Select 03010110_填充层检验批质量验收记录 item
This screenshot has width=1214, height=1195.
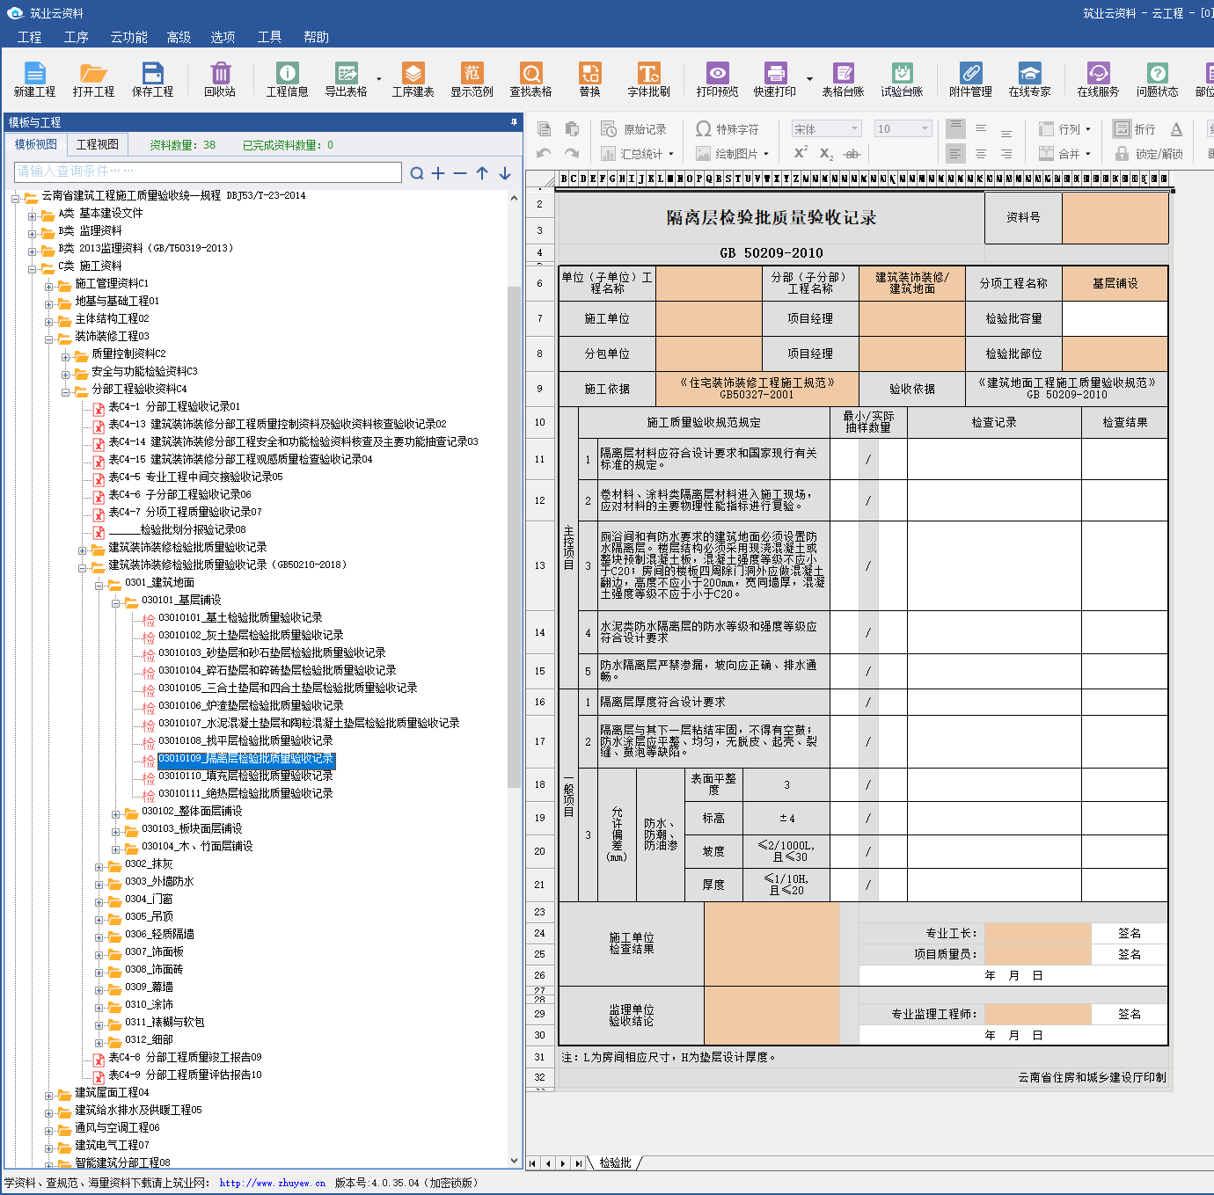(x=245, y=776)
